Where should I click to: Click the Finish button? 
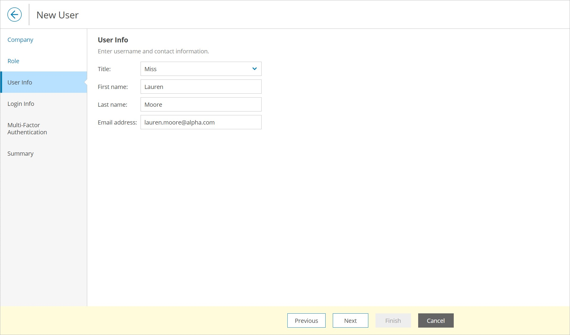[x=393, y=320]
